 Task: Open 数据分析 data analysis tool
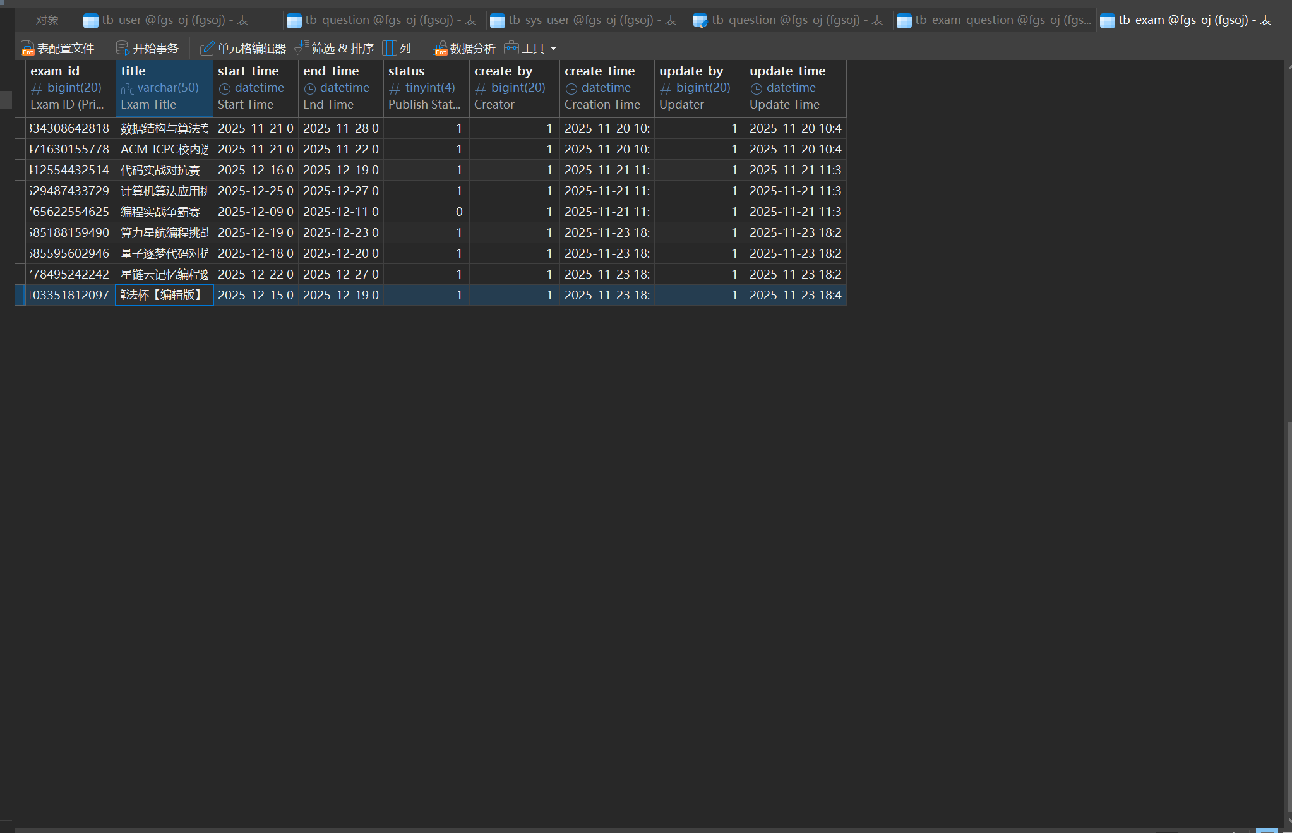464,48
